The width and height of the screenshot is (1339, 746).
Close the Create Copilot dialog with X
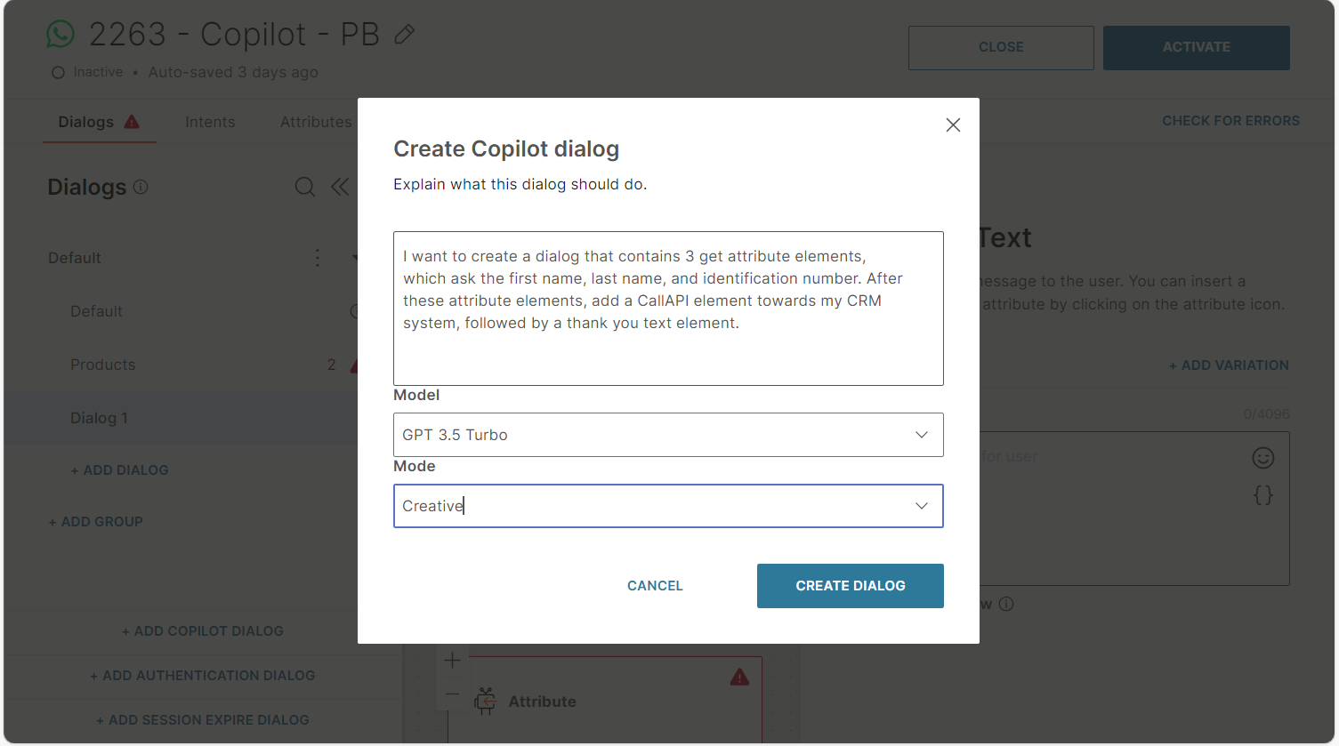coord(953,125)
